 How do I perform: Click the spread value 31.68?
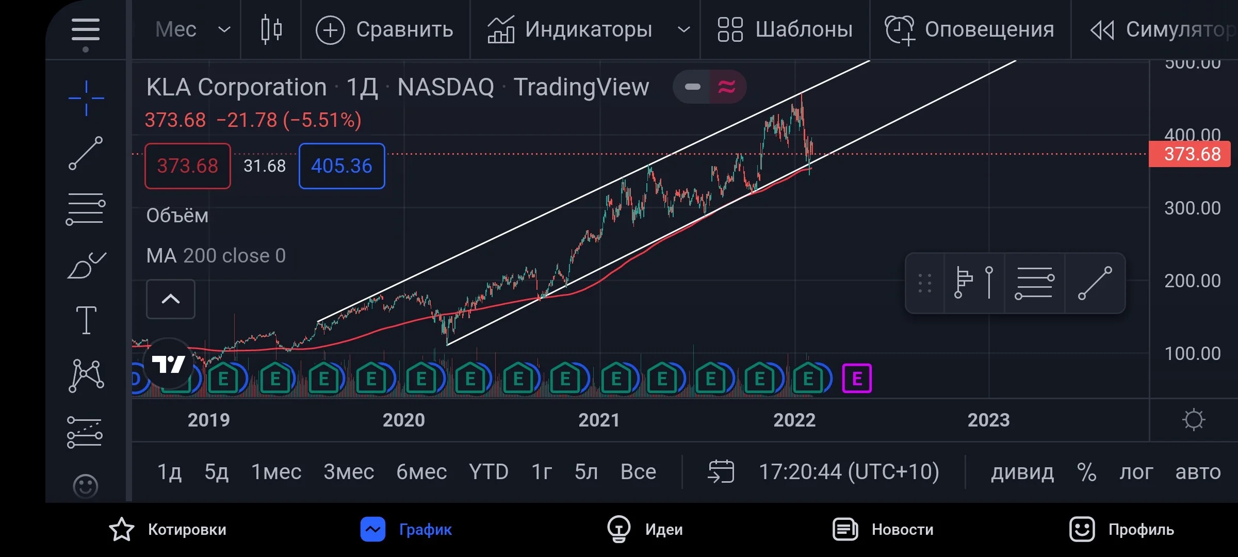tap(264, 166)
